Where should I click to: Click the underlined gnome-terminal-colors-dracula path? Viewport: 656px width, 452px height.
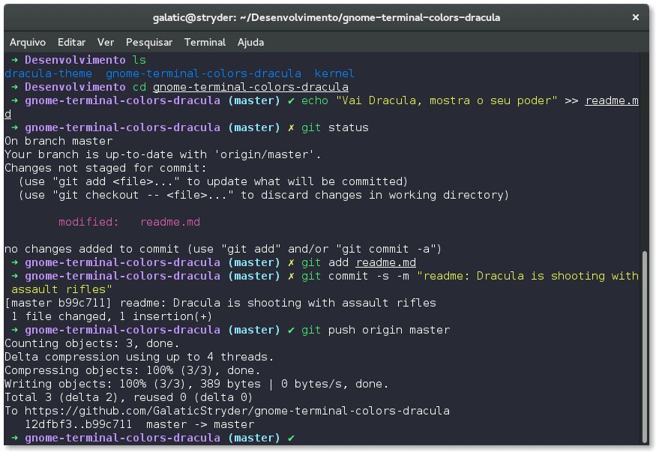coord(250,86)
